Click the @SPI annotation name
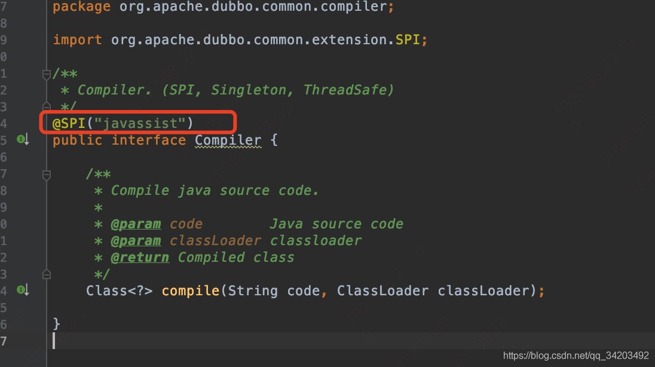The height and width of the screenshot is (367, 655). point(69,123)
